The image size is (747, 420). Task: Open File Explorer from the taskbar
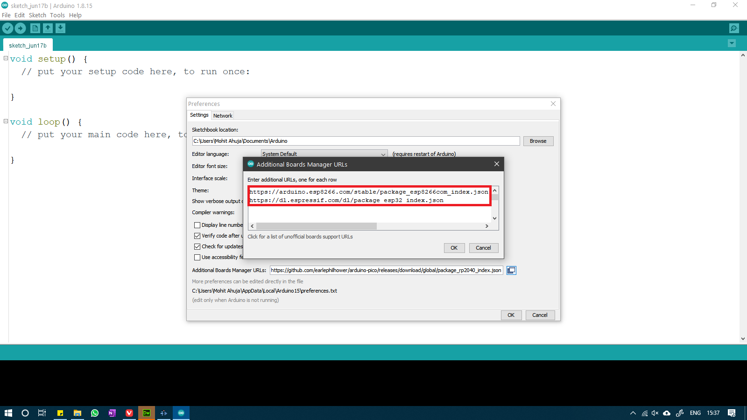coord(78,413)
